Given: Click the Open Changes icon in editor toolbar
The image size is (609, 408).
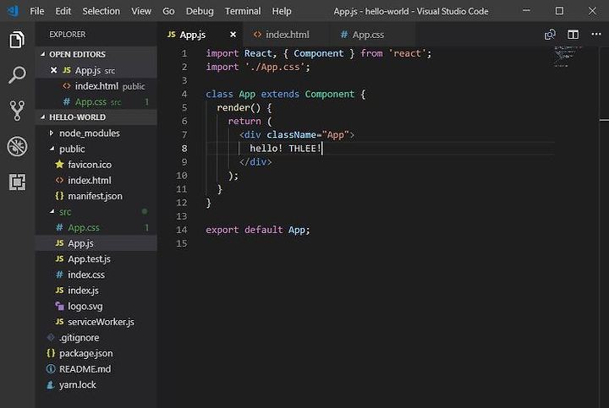Looking at the screenshot, I should (550, 35).
